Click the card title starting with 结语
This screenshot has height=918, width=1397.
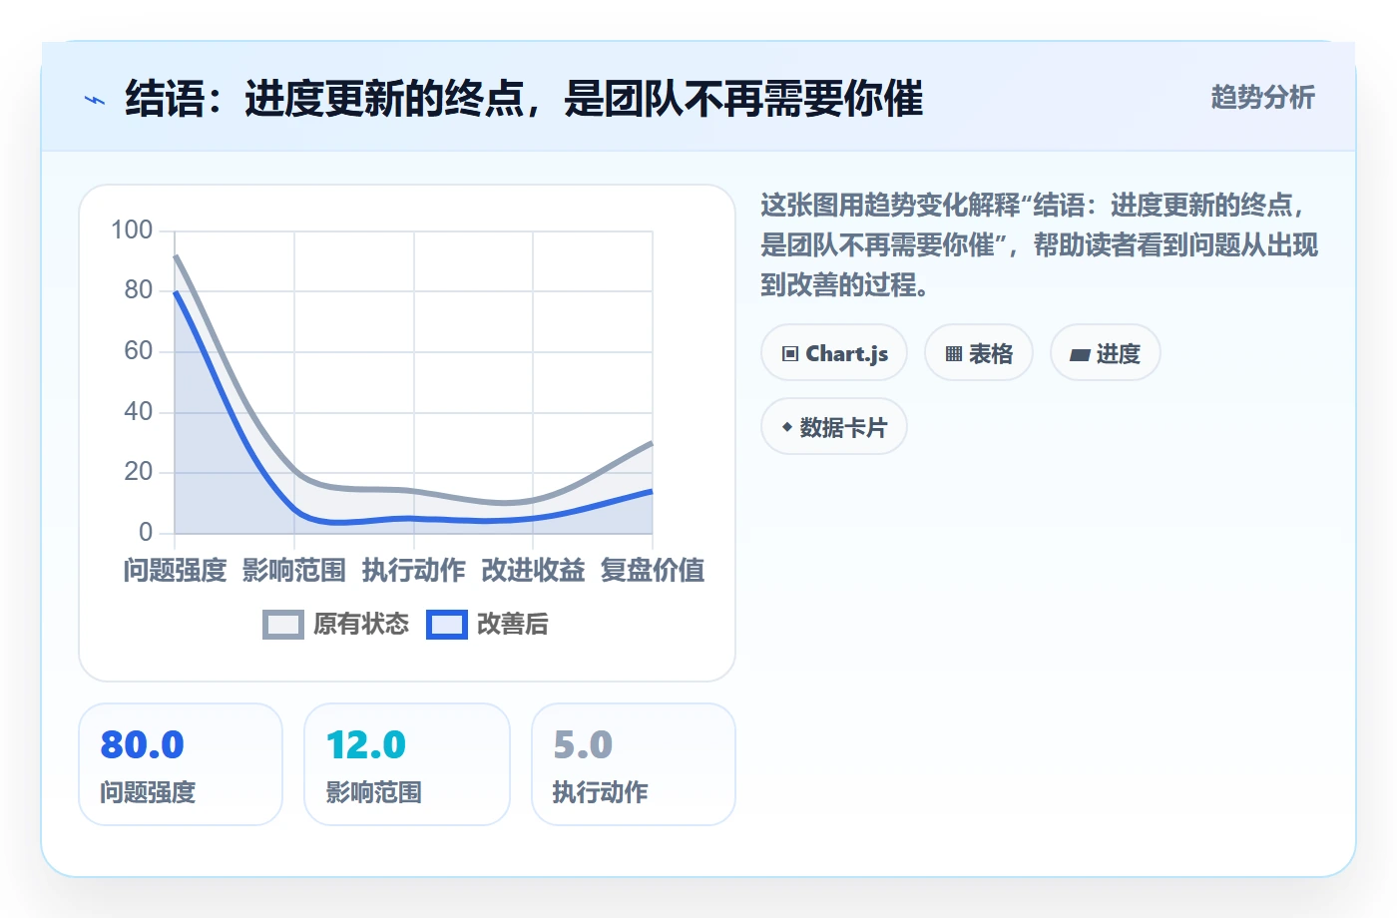tap(524, 99)
